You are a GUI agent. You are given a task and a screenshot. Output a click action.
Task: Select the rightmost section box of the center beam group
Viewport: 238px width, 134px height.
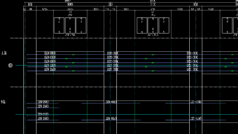pyautogui.click(x=164, y=26)
